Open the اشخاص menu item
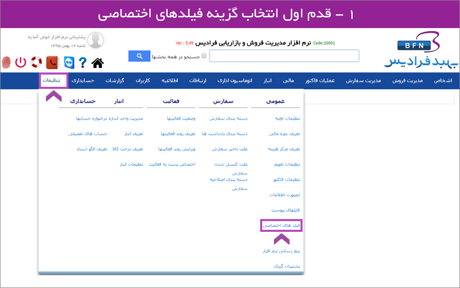This screenshot has height=288, width=460. pos(443,81)
